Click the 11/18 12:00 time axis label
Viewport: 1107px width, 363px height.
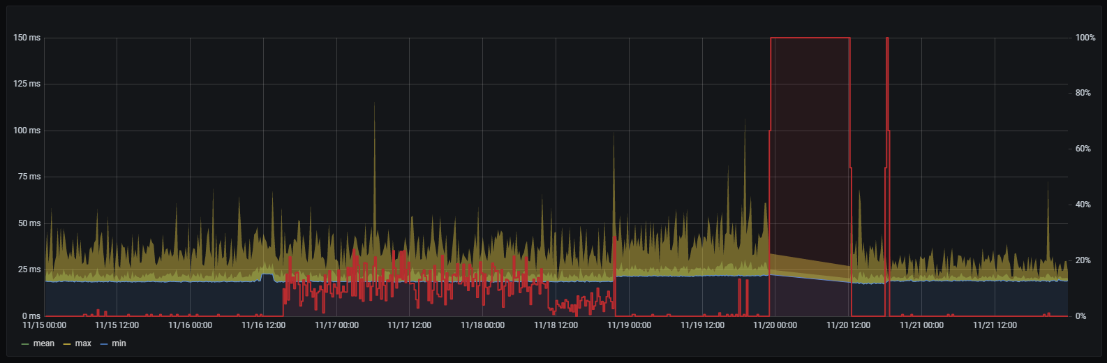pyautogui.click(x=556, y=325)
